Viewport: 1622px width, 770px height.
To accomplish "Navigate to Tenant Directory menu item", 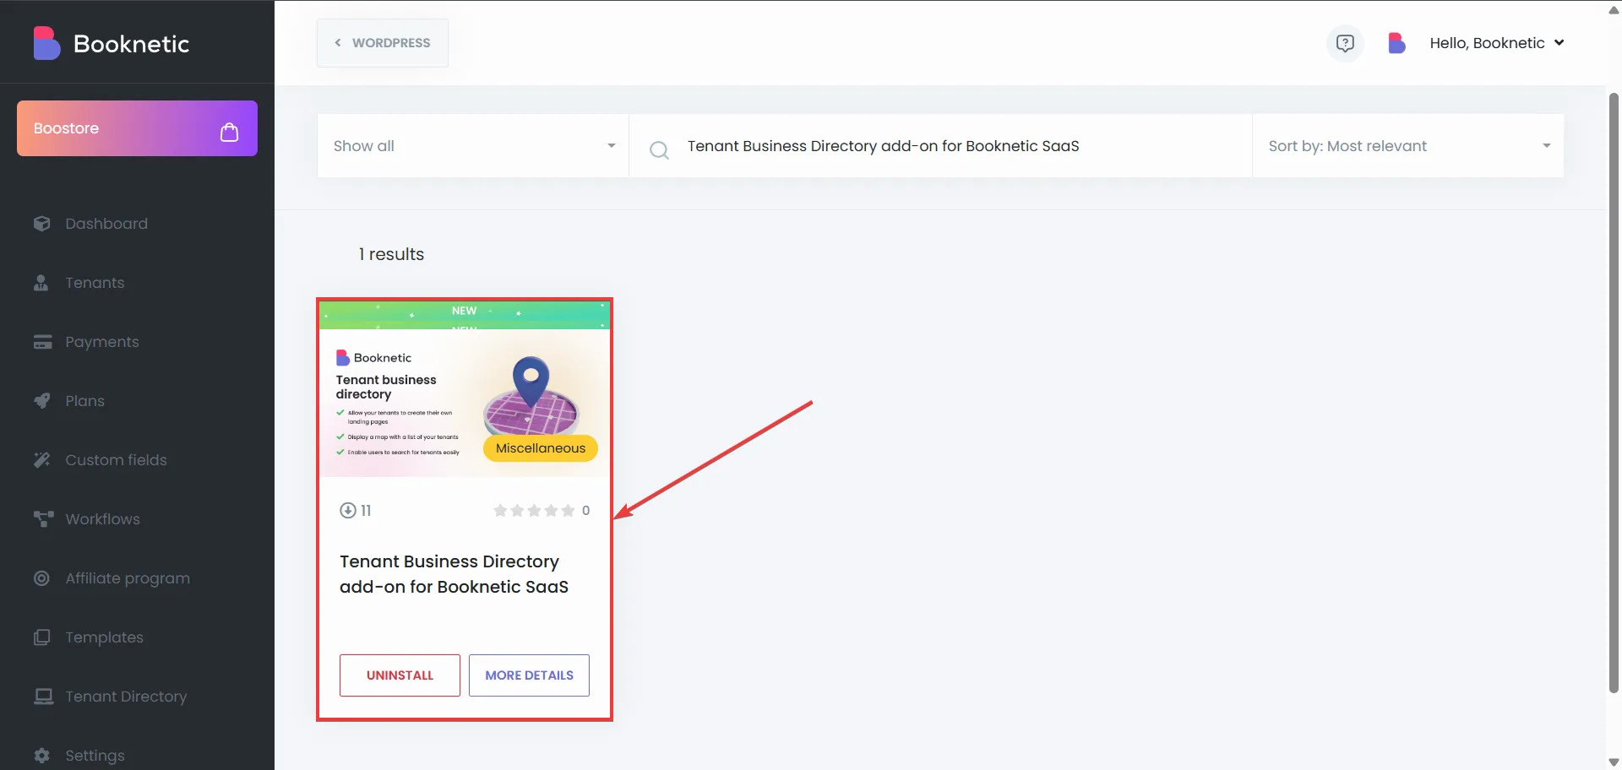I will pyautogui.click(x=126, y=697).
